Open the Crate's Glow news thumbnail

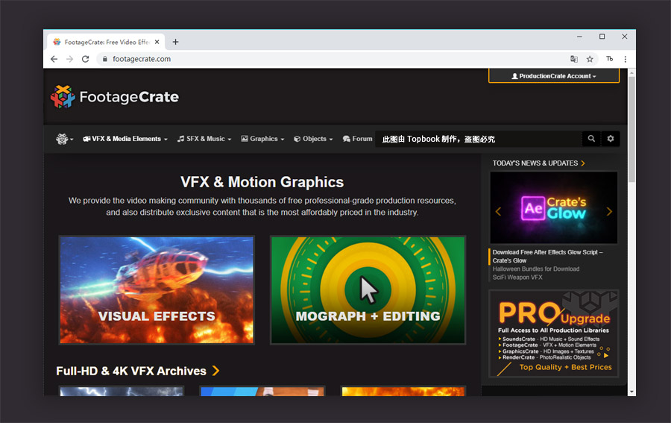coord(554,207)
